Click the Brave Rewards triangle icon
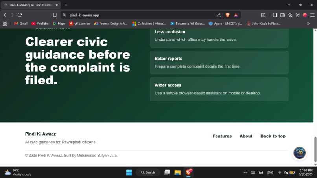Viewport: 317px width, 178px height. click(x=236, y=15)
